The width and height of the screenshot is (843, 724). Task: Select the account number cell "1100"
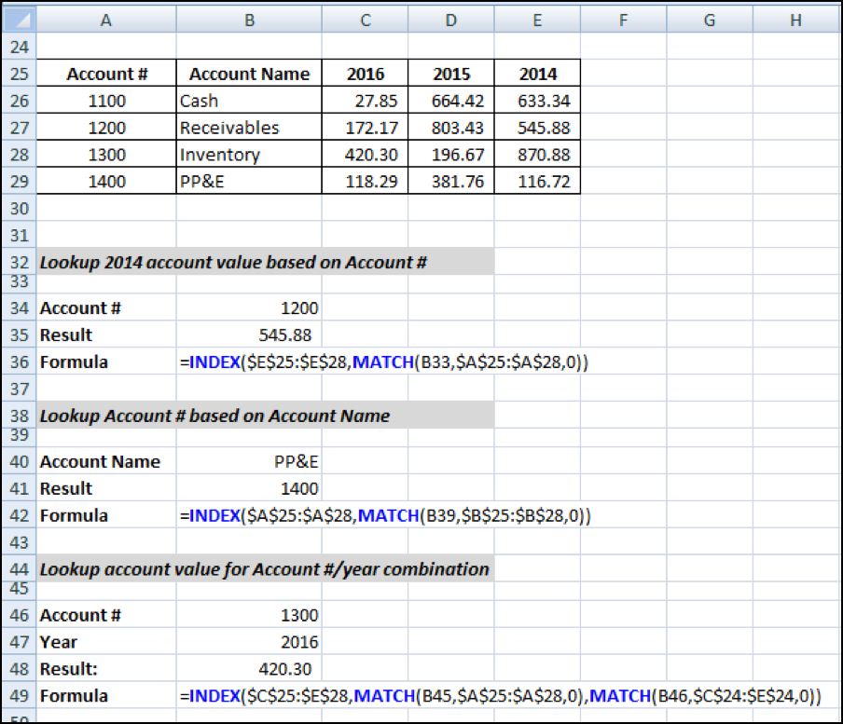pyautogui.click(x=106, y=101)
